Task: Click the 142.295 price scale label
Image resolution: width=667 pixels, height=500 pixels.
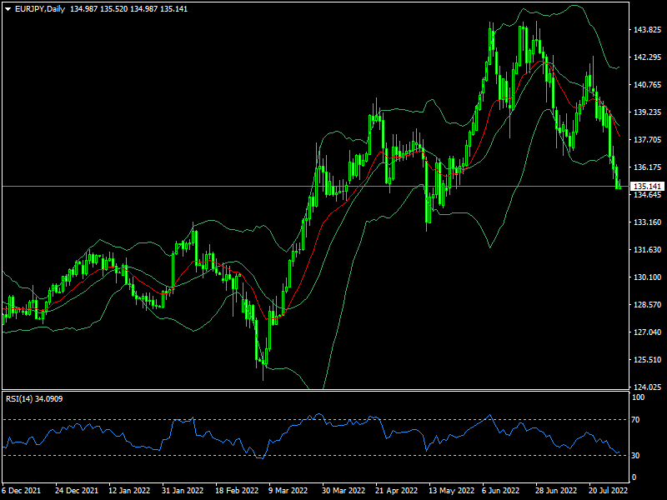Action: (648, 57)
